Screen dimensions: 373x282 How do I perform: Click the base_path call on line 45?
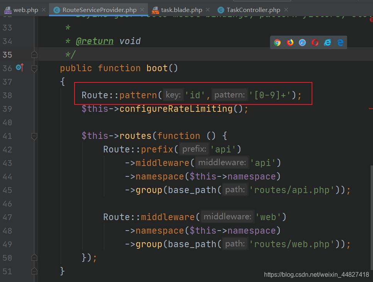(x=192, y=190)
